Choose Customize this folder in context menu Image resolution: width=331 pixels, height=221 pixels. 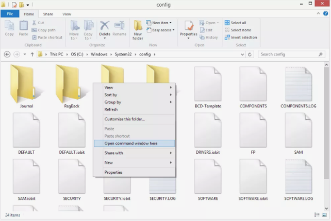[134, 119]
